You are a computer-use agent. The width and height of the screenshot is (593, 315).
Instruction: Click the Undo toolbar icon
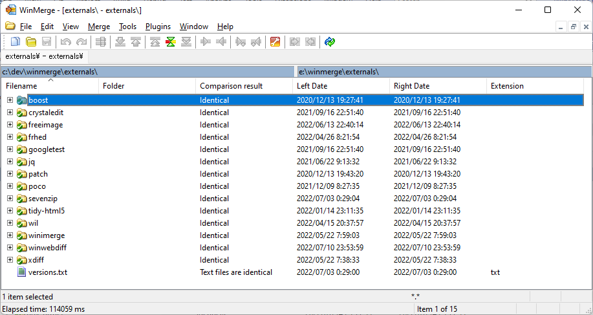[66, 41]
